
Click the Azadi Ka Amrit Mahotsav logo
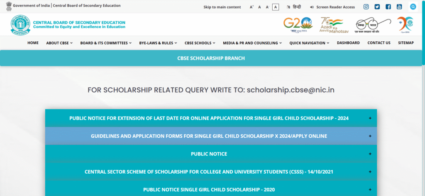click(333, 25)
